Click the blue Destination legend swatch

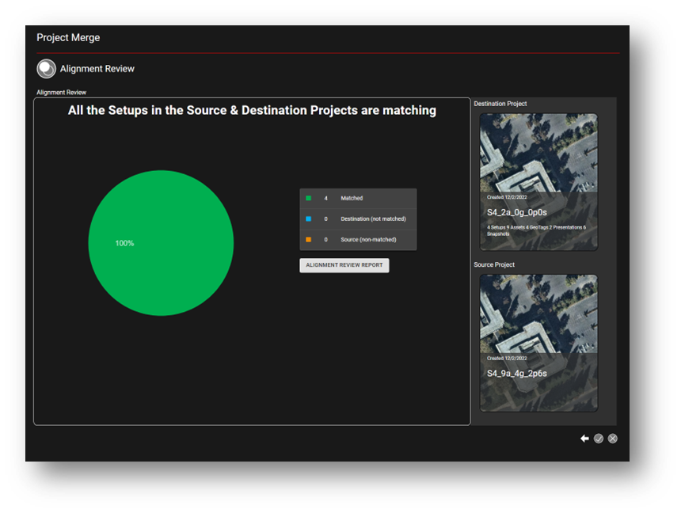[x=308, y=218]
